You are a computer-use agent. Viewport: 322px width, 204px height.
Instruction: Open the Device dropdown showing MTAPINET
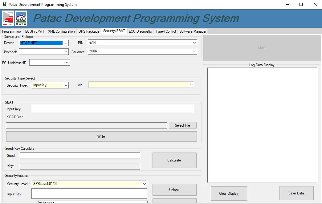[x=65, y=43]
